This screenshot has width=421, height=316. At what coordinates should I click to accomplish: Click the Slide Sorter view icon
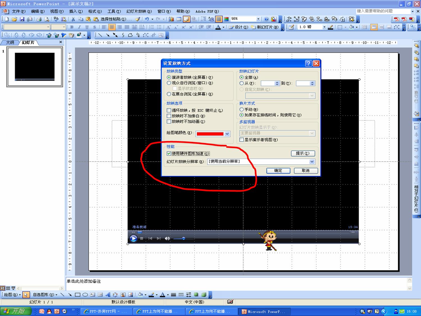[8, 288]
